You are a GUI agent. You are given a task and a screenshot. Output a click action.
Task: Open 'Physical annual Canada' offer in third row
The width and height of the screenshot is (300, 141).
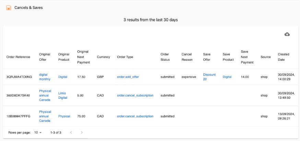click(45, 116)
